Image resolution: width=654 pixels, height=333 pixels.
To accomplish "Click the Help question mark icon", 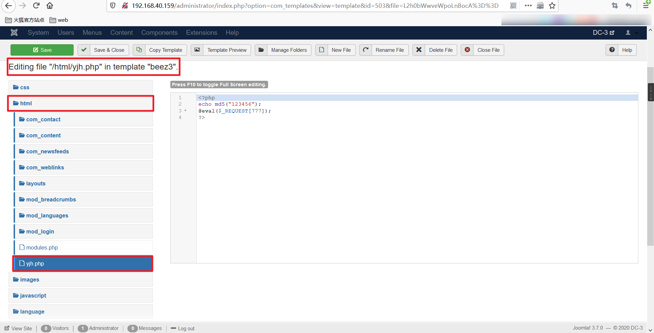I will [612, 50].
